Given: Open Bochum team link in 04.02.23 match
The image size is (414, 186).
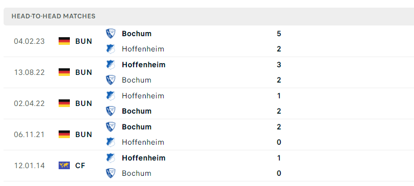Looking at the screenshot, I should (x=137, y=34).
